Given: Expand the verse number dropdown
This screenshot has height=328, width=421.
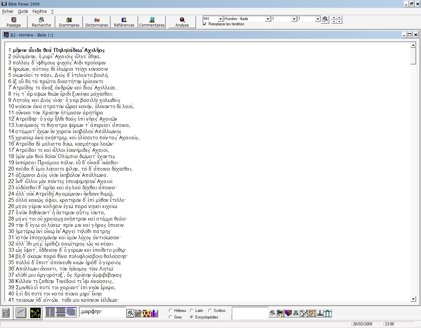Looking at the screenshot, I should pyautogui.click(x=318, y=19).
